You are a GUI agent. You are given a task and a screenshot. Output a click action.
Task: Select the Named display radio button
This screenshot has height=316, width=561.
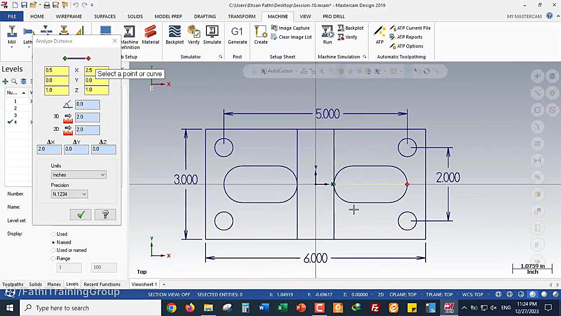(53, 242)
